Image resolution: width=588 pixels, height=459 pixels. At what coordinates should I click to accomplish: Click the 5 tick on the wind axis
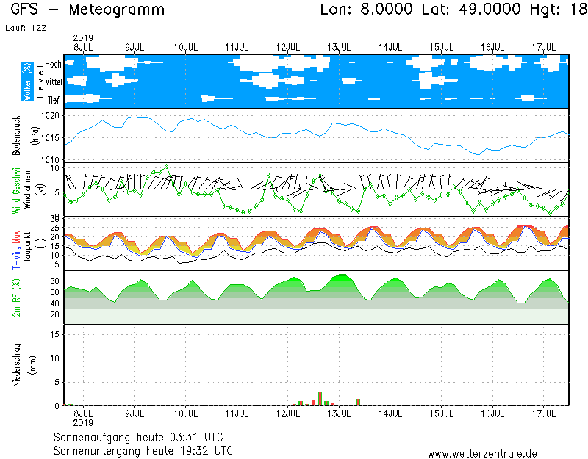[57, 192]
